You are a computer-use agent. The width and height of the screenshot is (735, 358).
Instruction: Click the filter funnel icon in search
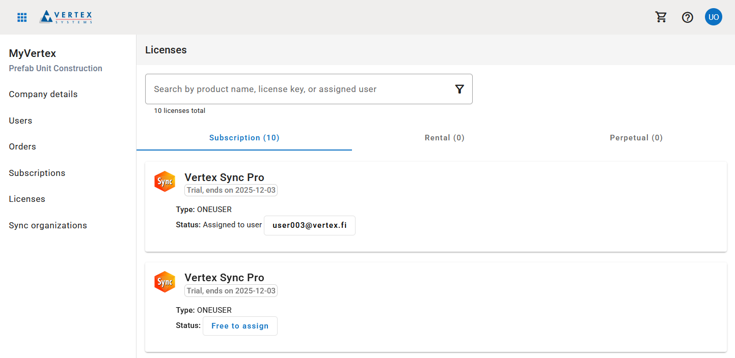click(459, 89)
